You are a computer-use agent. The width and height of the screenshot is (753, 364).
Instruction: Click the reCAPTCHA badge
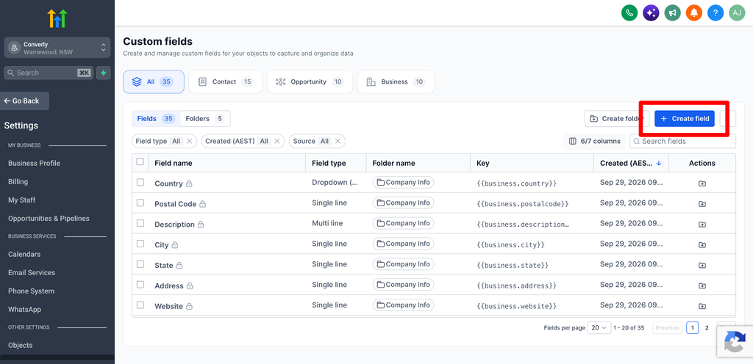pyautogui.click(x=735, y=341)
